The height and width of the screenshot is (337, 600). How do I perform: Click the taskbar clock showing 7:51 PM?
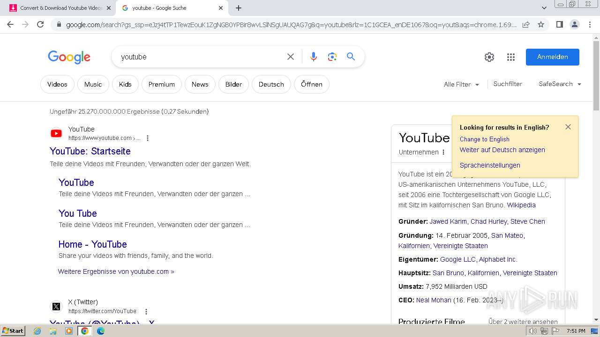click(x=576, y=331)
